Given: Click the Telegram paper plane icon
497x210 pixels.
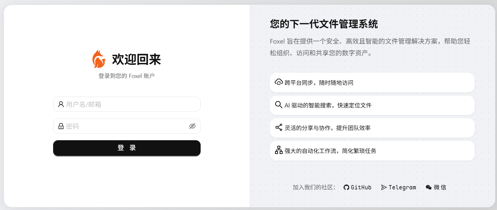Looking at the screenshot, I should (384, 187).
